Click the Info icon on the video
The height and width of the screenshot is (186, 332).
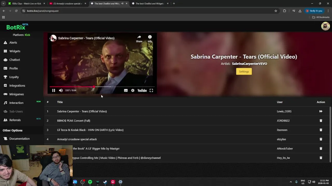(x=150, y=39)
